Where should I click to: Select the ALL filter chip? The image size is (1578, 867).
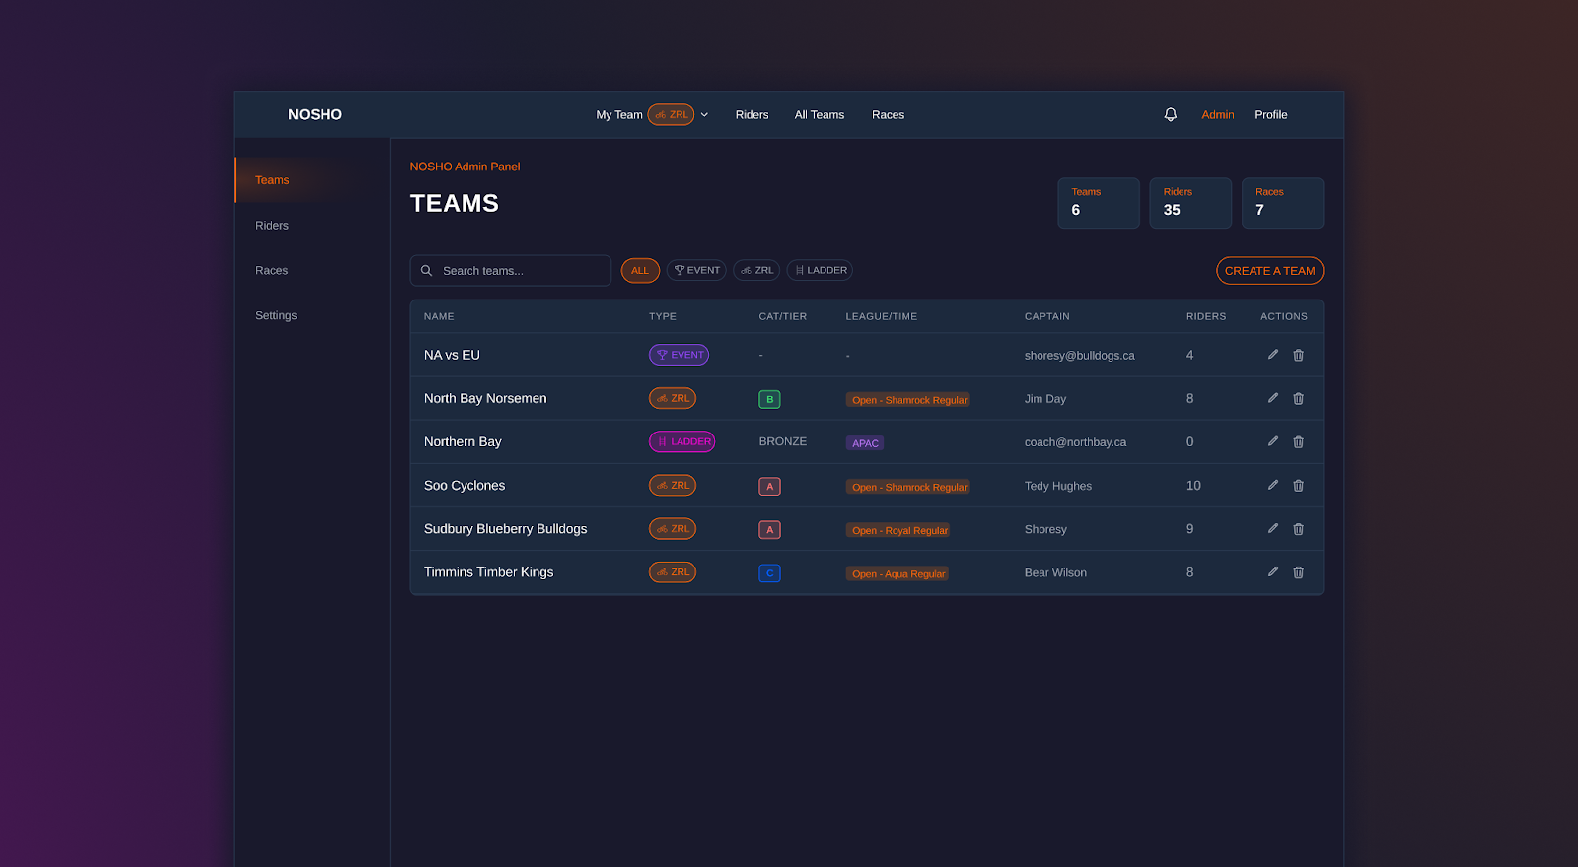(640, 271)
